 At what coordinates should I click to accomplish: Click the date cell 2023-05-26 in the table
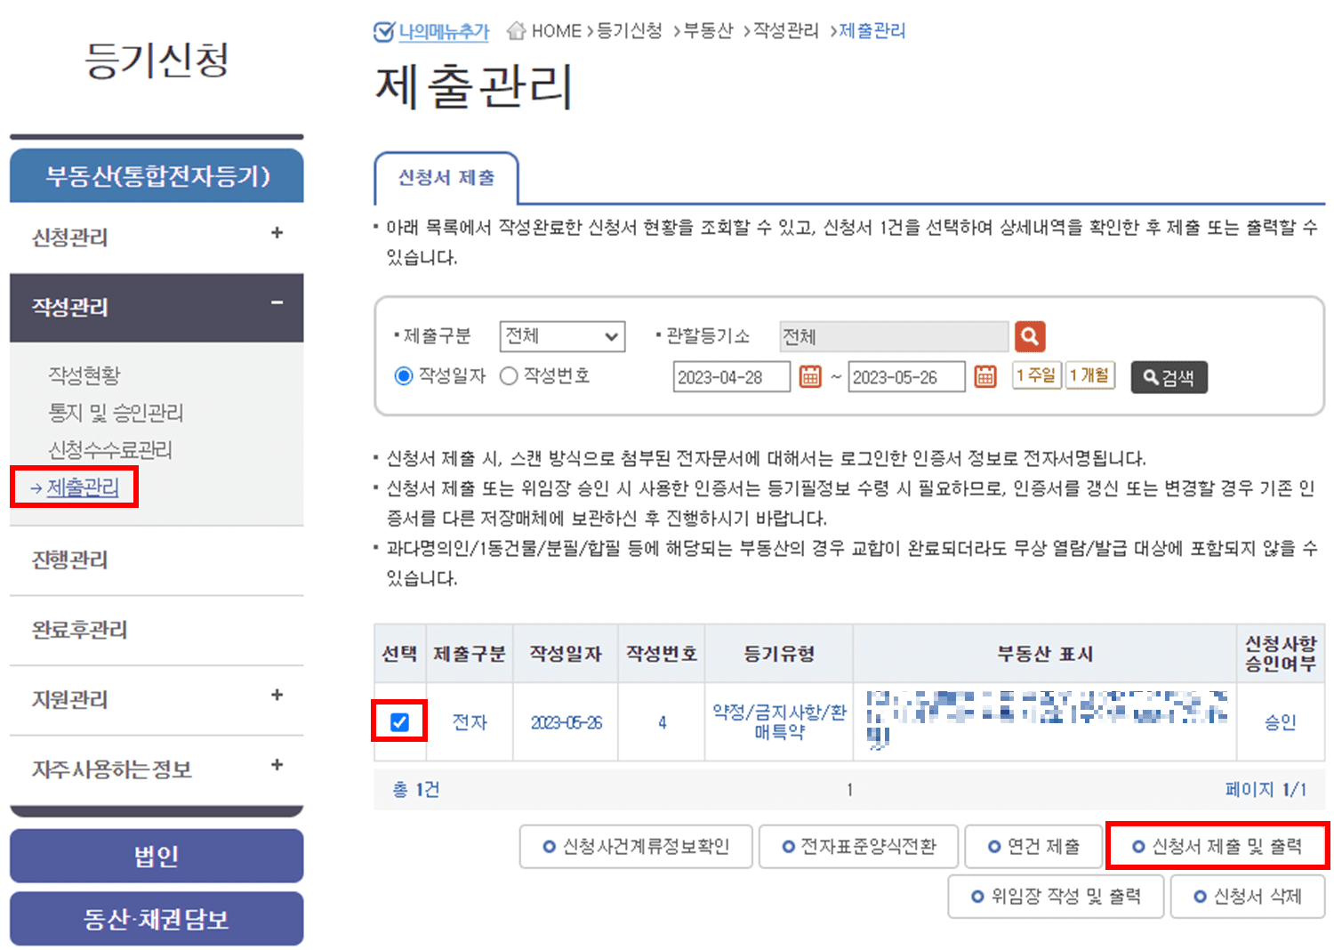567,722
